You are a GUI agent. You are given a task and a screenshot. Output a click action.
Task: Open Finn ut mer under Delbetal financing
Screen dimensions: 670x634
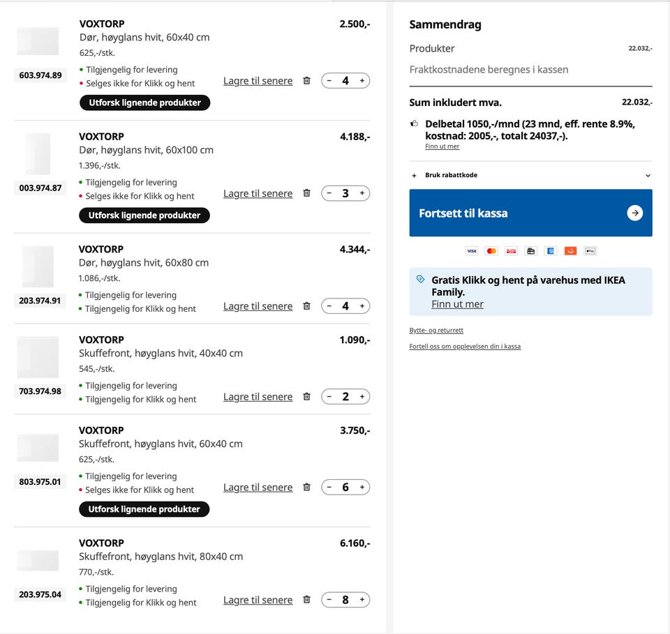(x=442, y=146)
